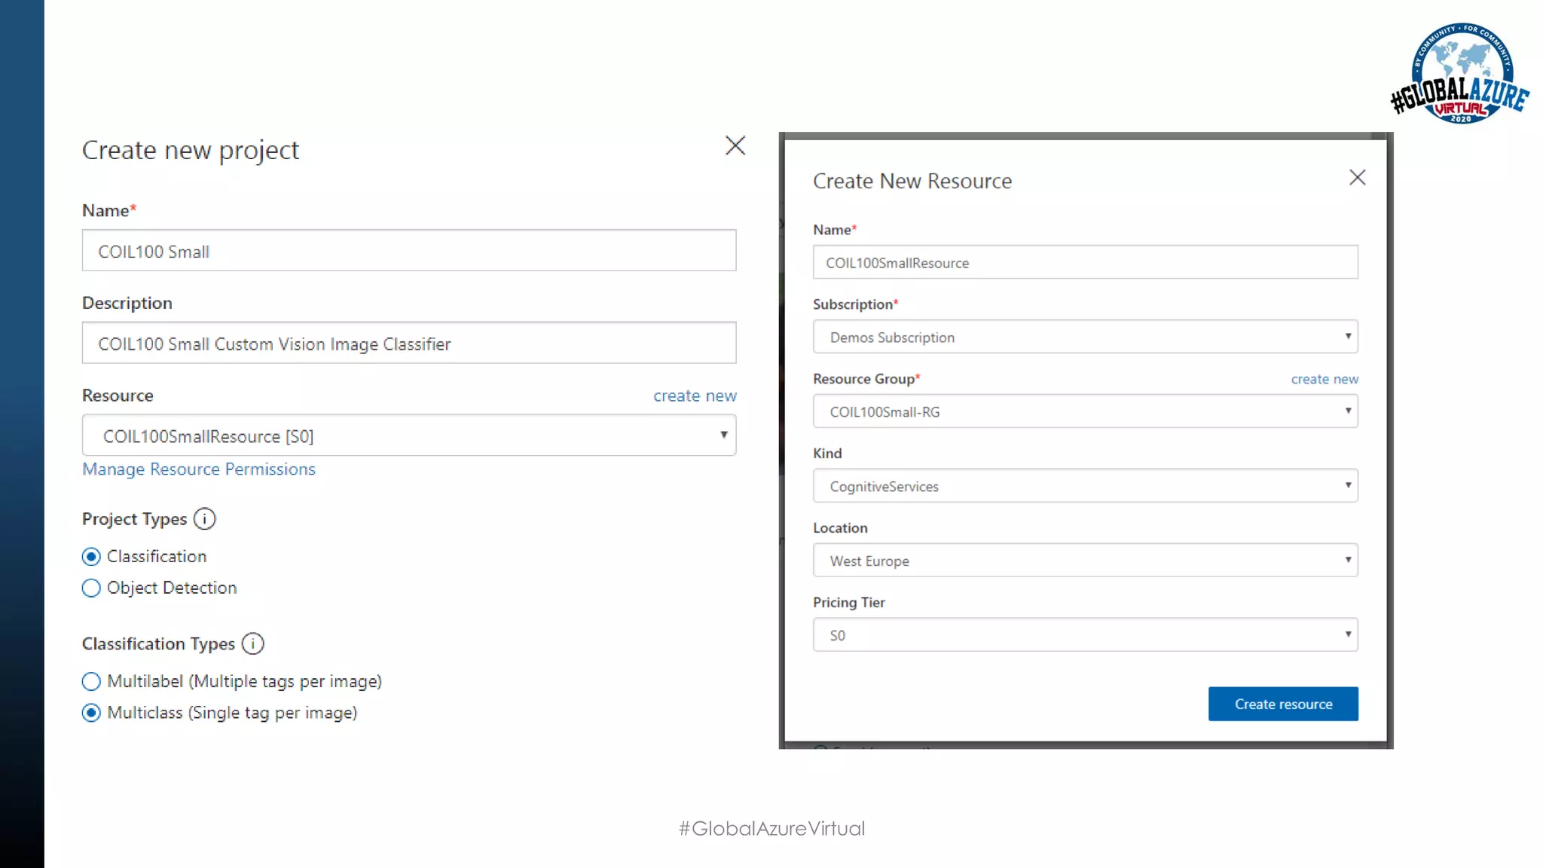
Task: Click the Create New Resource heading
Action: 912,182
